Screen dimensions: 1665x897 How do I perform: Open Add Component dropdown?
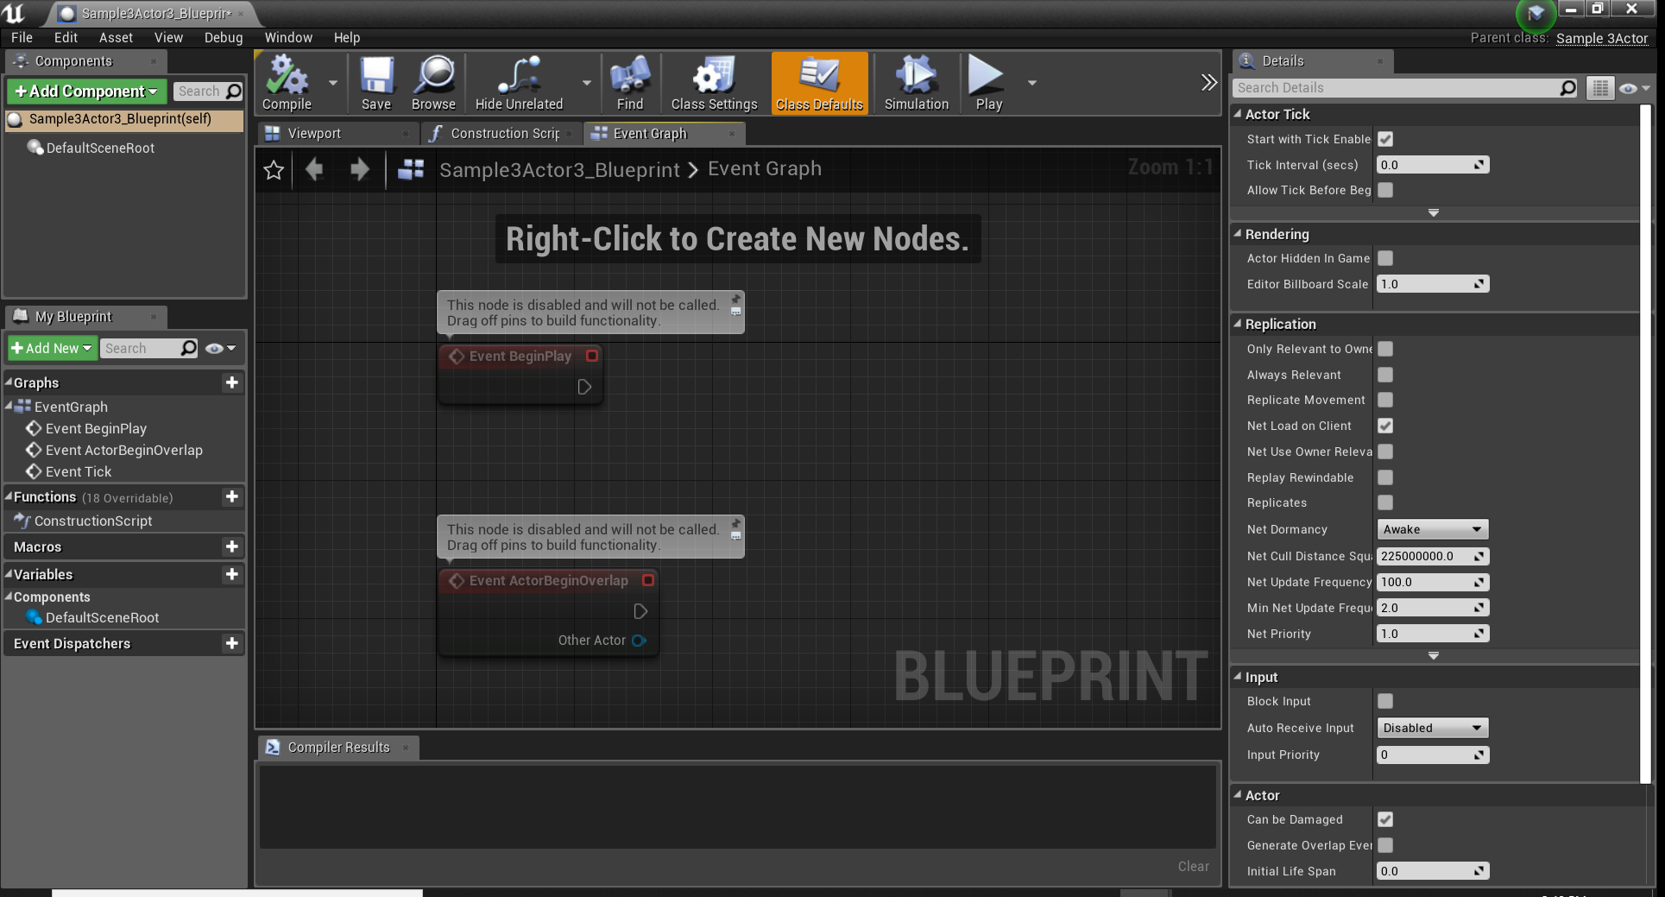click(86, 92)
